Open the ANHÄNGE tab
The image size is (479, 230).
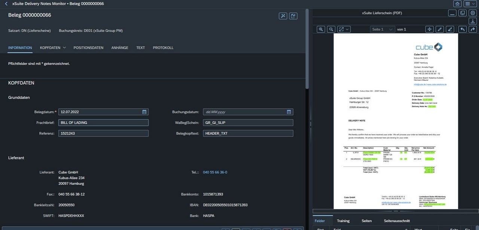120,48
